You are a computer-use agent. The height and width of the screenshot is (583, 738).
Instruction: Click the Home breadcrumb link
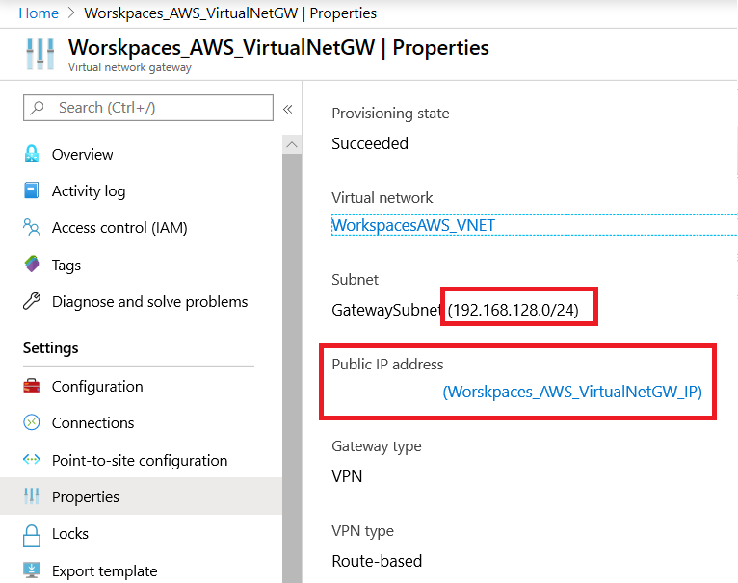pyautogui.click(x=39, y=13)
